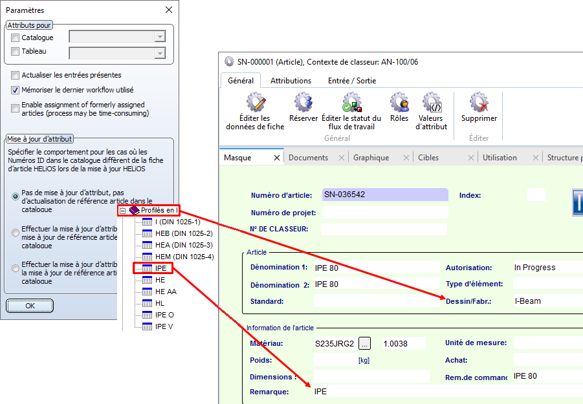Select second Effectuer la mise à jour radio
Viewport: 583px width, 404px height.
point(16,233)
